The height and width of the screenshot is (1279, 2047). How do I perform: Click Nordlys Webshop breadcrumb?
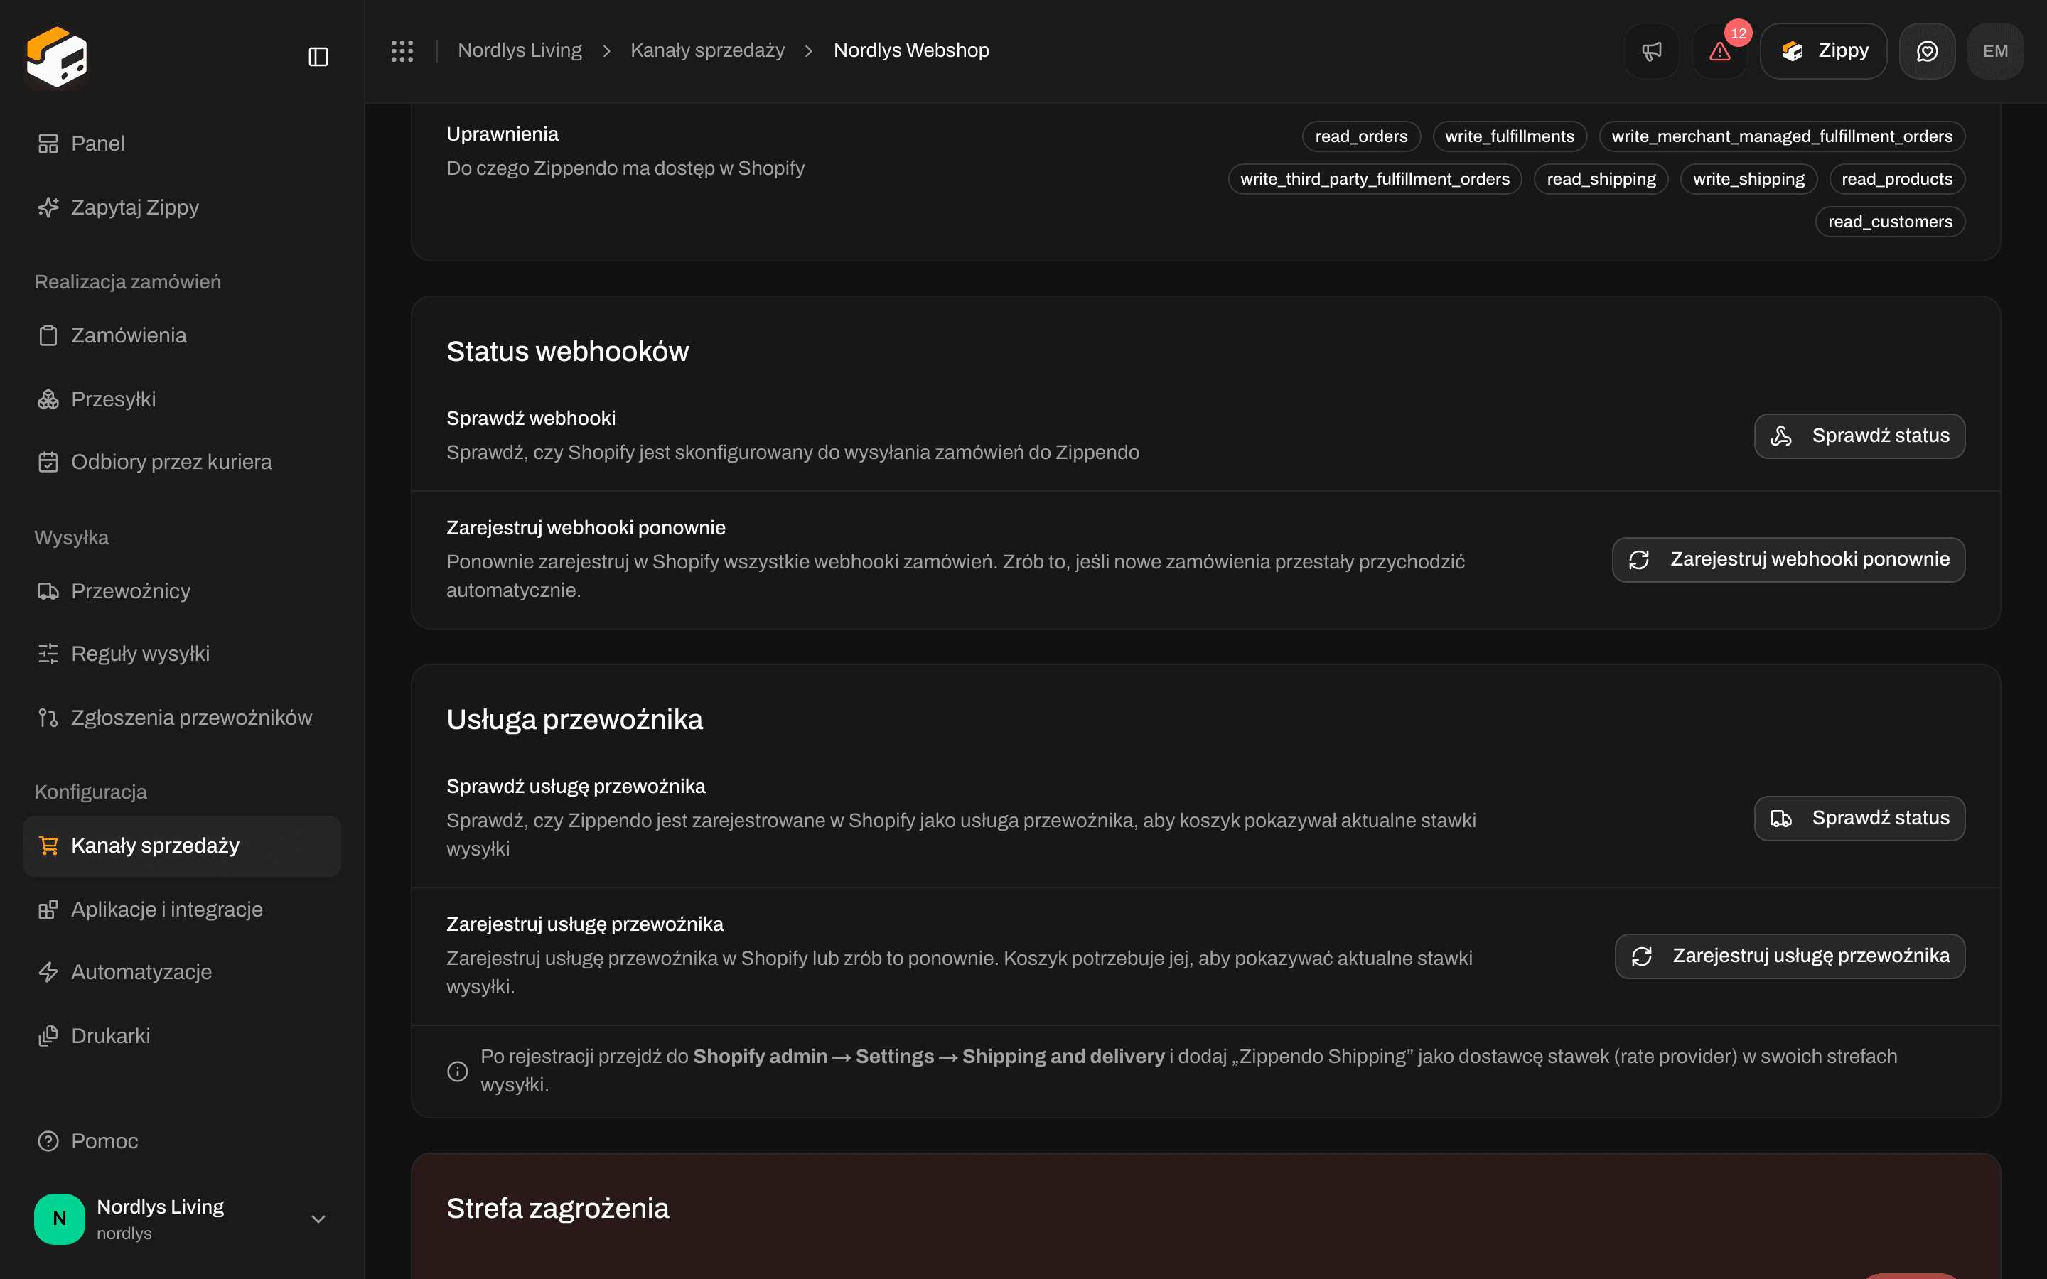click(x=911, y=50)
